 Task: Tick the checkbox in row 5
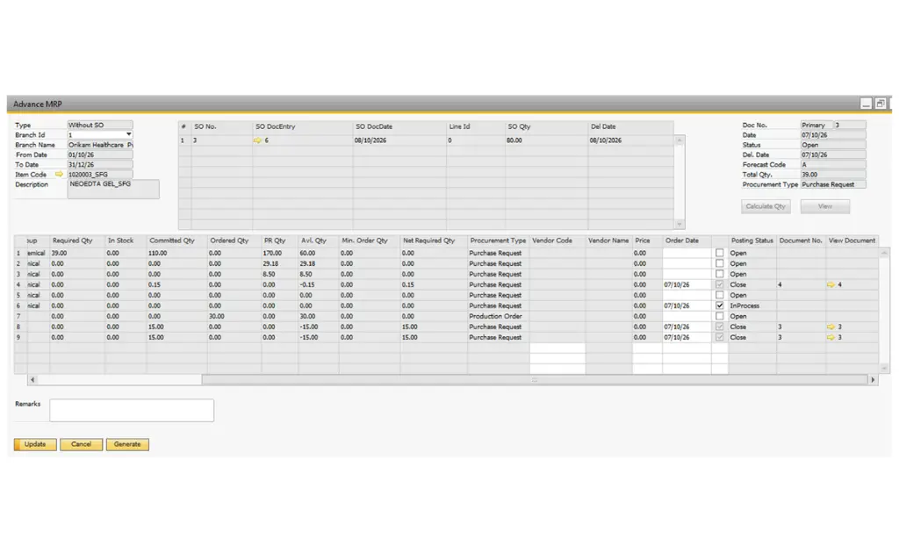720,295
